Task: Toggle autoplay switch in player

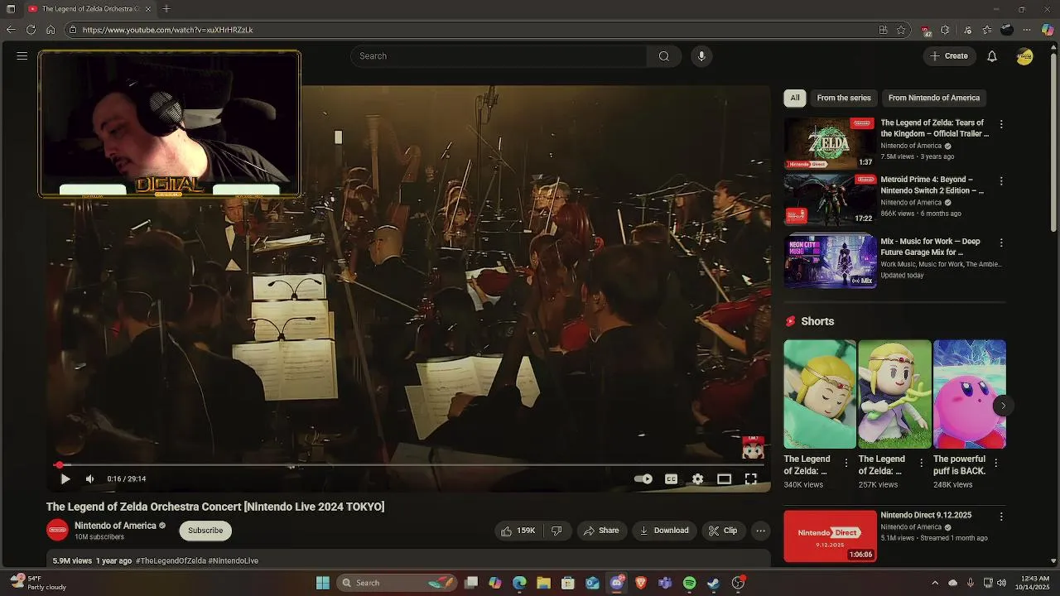Action: (x=643, y=478)
